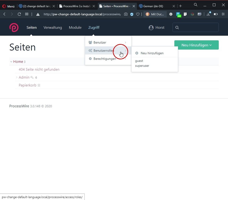Expand Berechtigungen submenu entry
228x200 pixels.
pyautogui.click(x=105, y=59)
